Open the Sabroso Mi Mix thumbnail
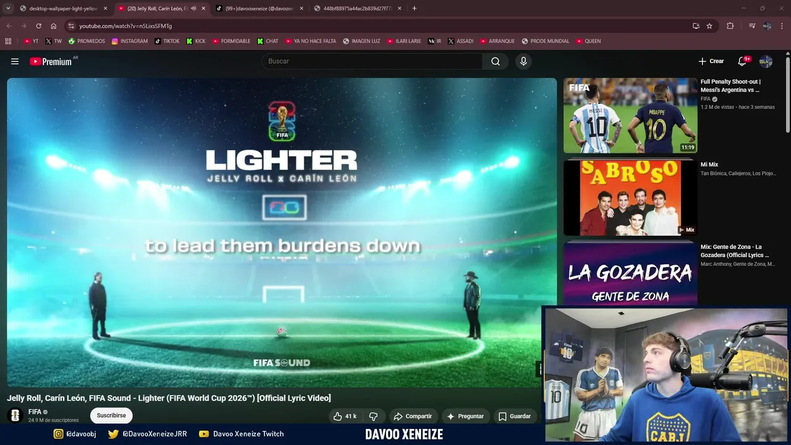This screenshot has width=791, height=445. point(630,198)
